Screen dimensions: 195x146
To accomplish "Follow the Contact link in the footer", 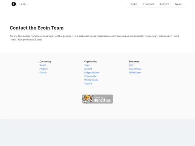I will 88,69.
